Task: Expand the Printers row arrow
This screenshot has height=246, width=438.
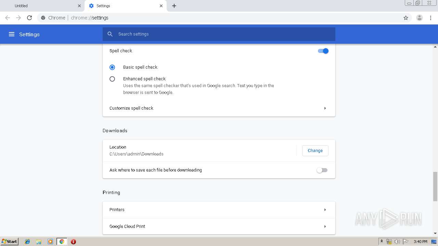Action: point(325,210)
